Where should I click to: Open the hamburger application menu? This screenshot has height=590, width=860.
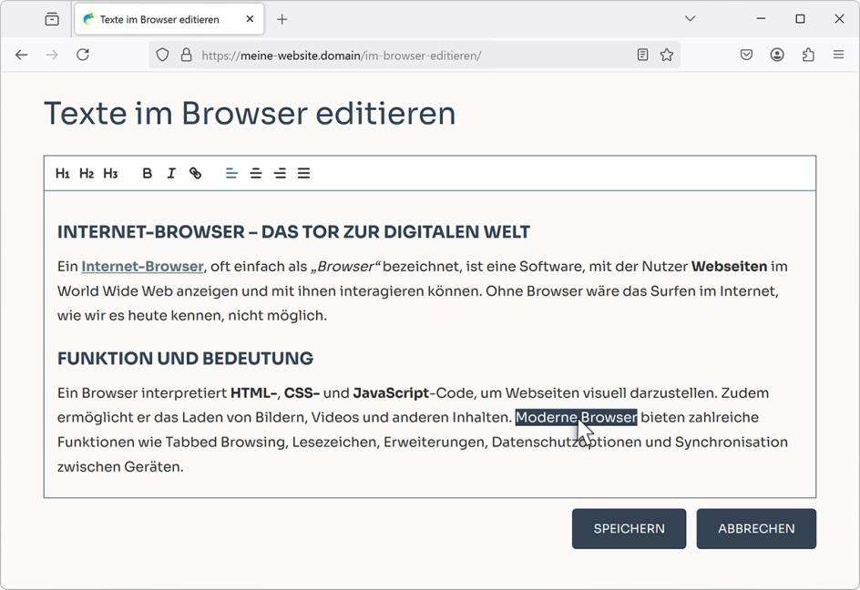[x=838, y=55]
